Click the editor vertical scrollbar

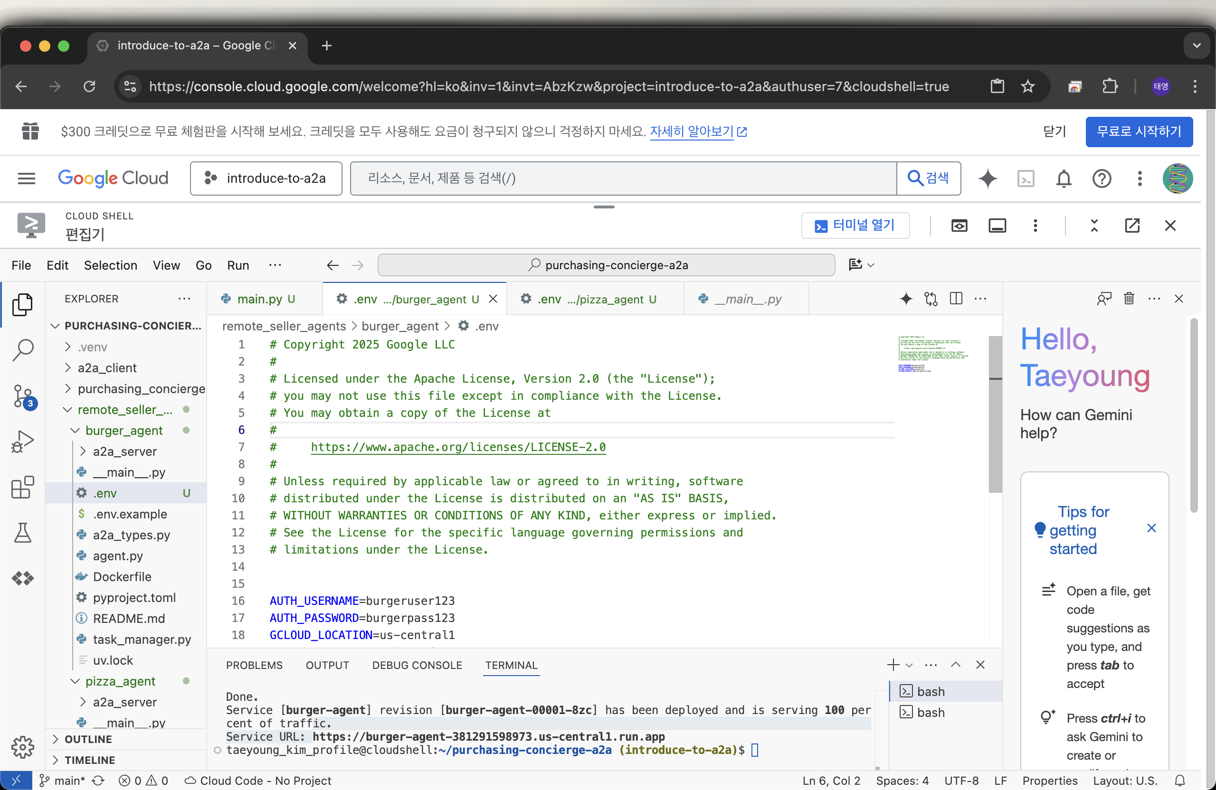click(995, 414)
